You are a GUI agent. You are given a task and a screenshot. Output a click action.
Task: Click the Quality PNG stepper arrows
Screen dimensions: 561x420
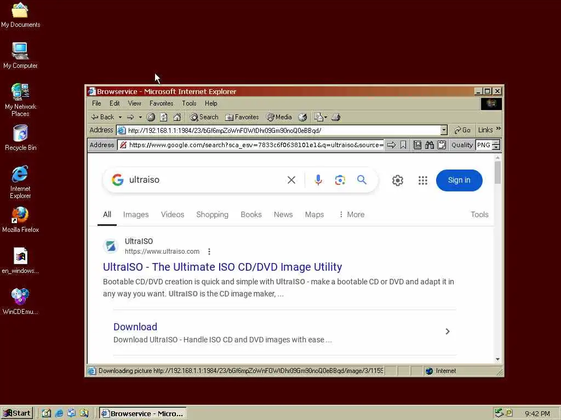[496, 145]
